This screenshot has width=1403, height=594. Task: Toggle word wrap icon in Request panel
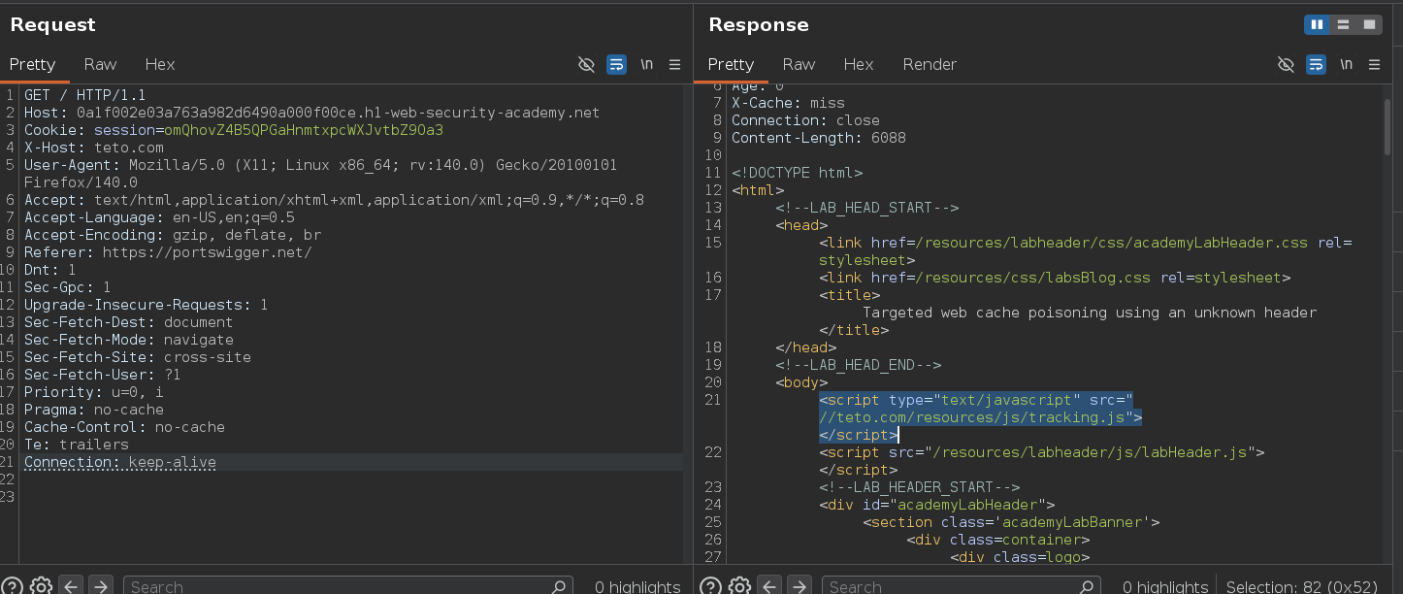tap(616, 65)
